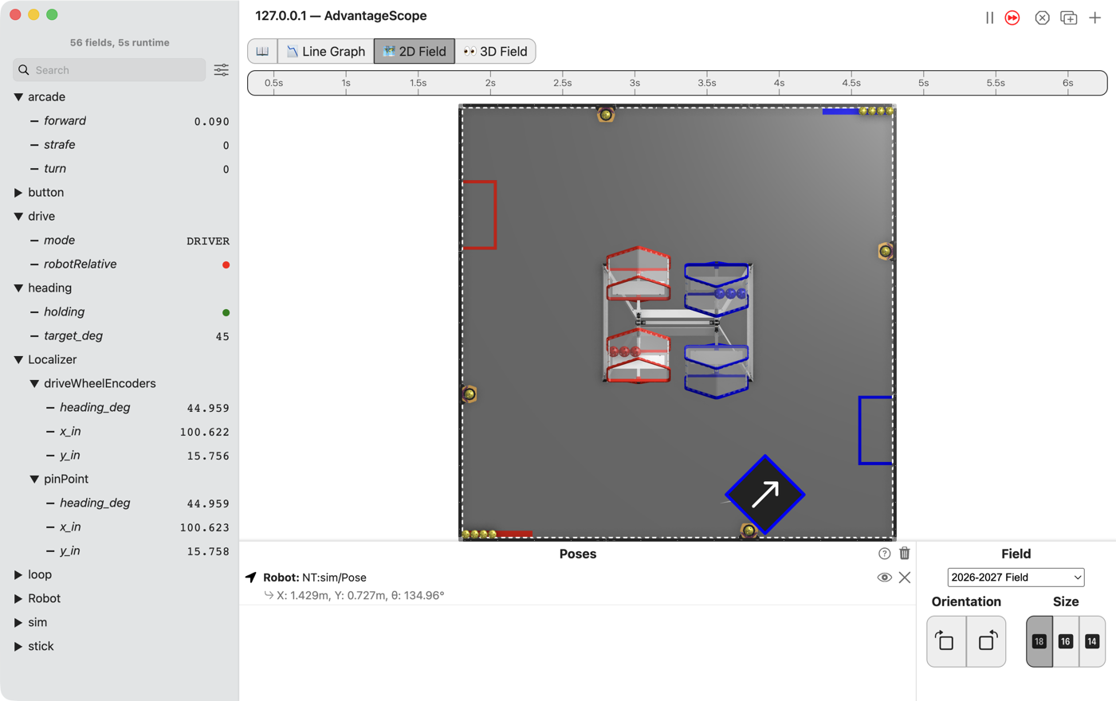Click the Search fields input box
1116x701 pixels.
(x=109, y=70)
